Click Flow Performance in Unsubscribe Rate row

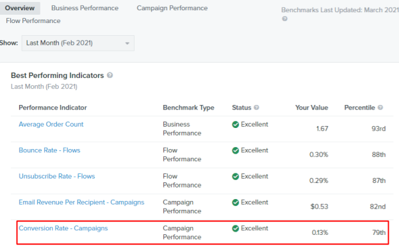tap(182, 180)
